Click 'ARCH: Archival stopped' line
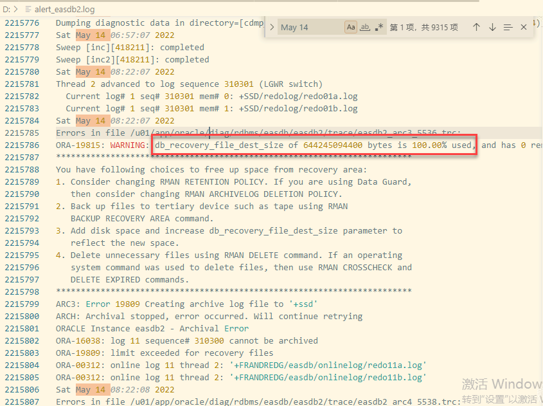Viewport: 543px width, 406px height. click(x=209, y=316)
